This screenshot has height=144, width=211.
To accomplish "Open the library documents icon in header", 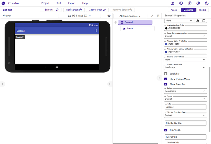I will coord(190,3).
